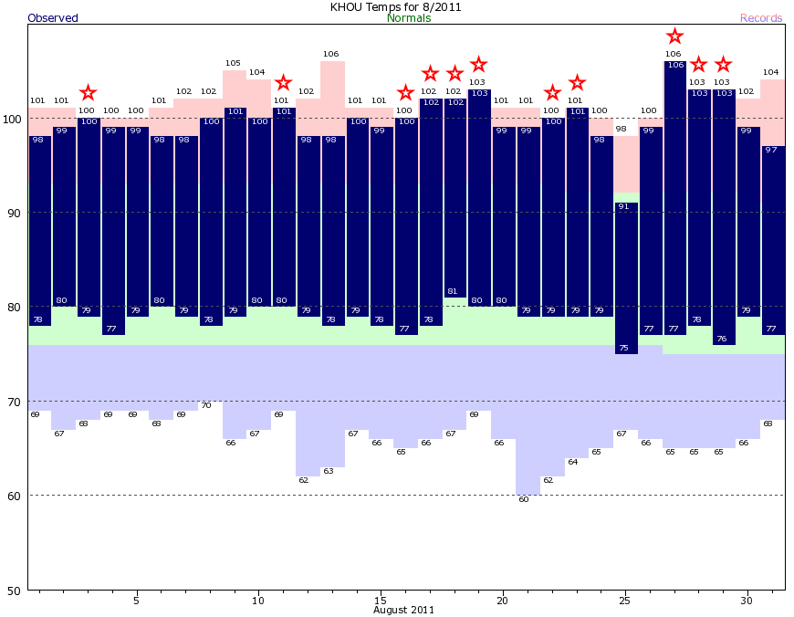794x617 pixels.
Task: Click the record low value 64
Action: [x=573, y=462]
